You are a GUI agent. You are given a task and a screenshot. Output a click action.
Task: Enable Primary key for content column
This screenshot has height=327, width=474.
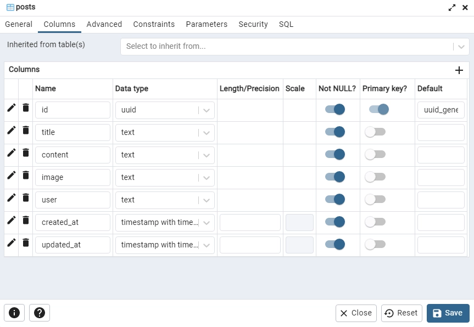tap(375, 154)
